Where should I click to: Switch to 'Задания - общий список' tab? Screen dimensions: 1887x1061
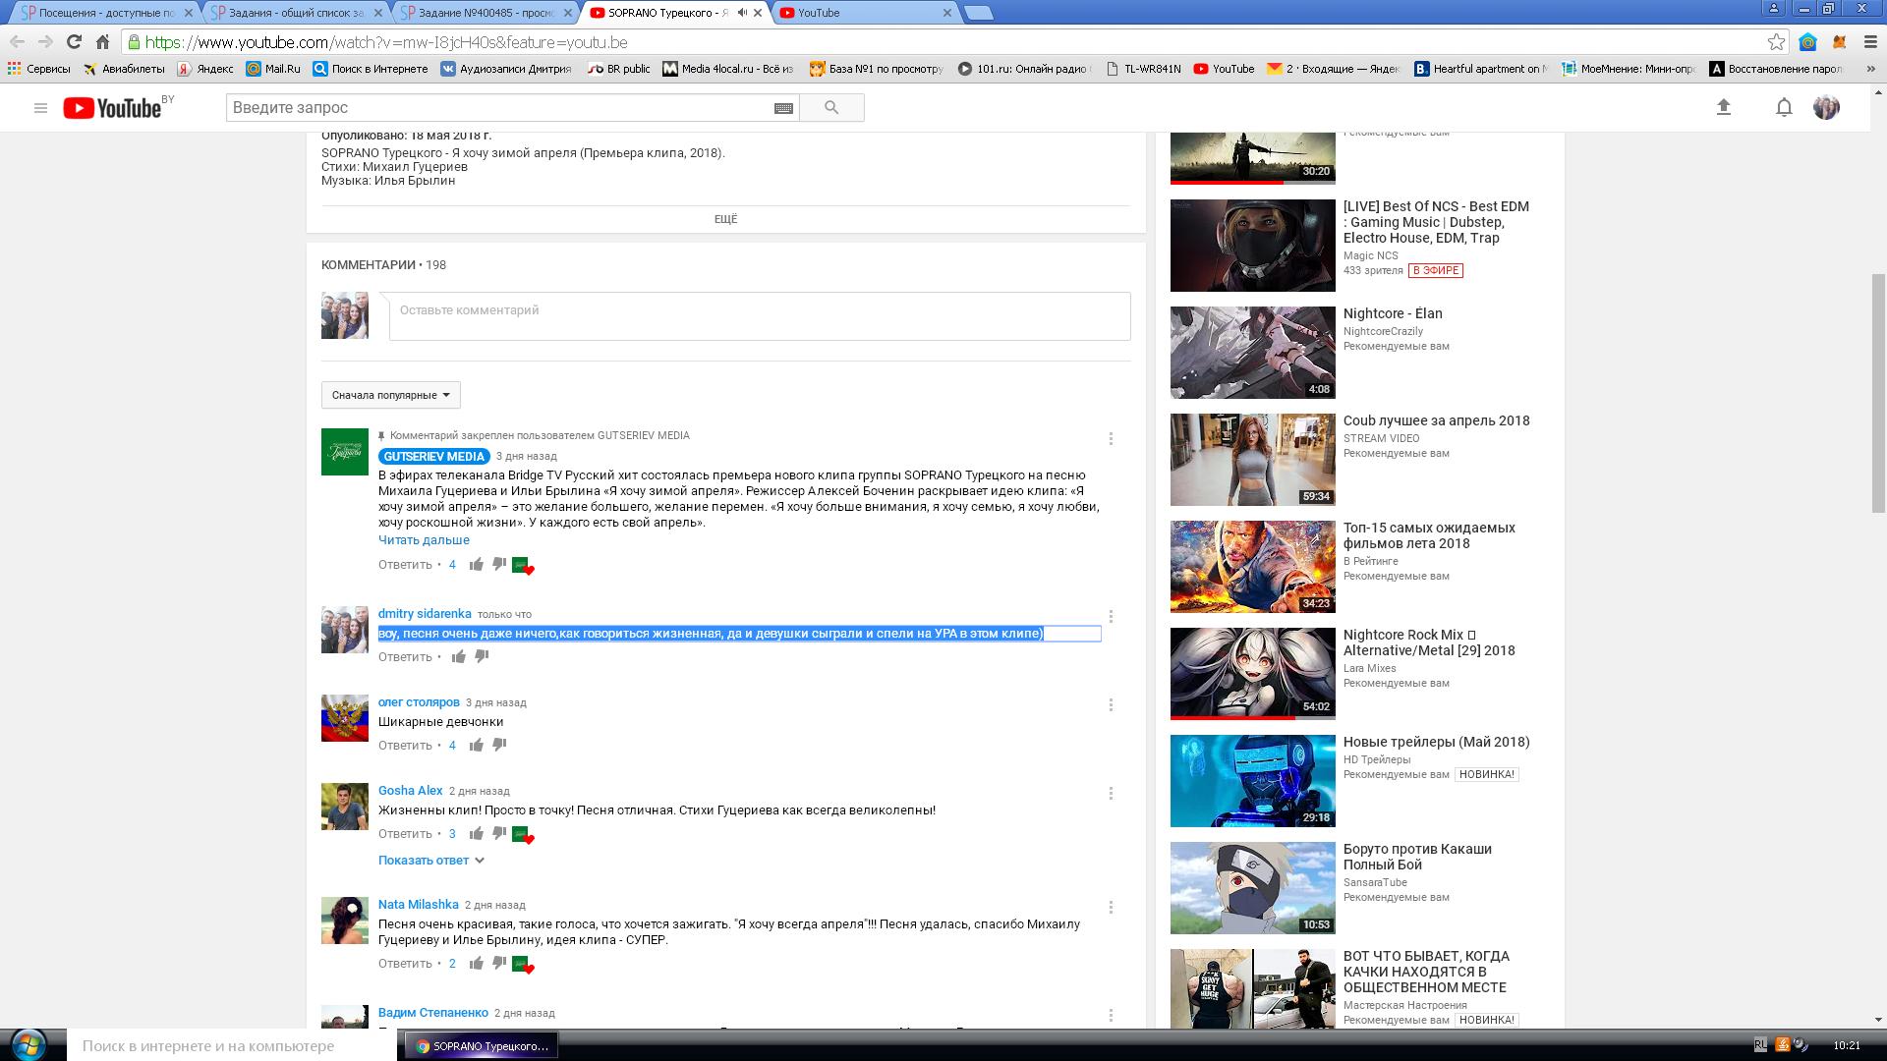pyautogui.click(x=295, y=13)
